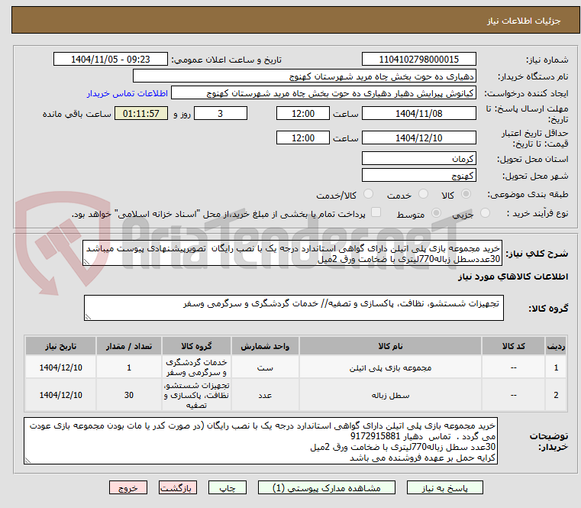Click the شهر محل تحویل field کهنوج
The height and width of the screenshot is (508, 581).
(x=418, y=176)
